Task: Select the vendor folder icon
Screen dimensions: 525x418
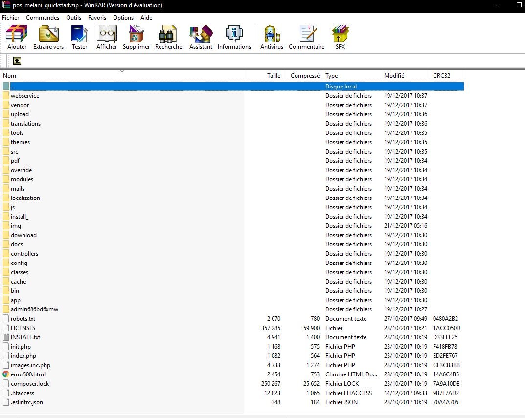Action: [6, 105]
